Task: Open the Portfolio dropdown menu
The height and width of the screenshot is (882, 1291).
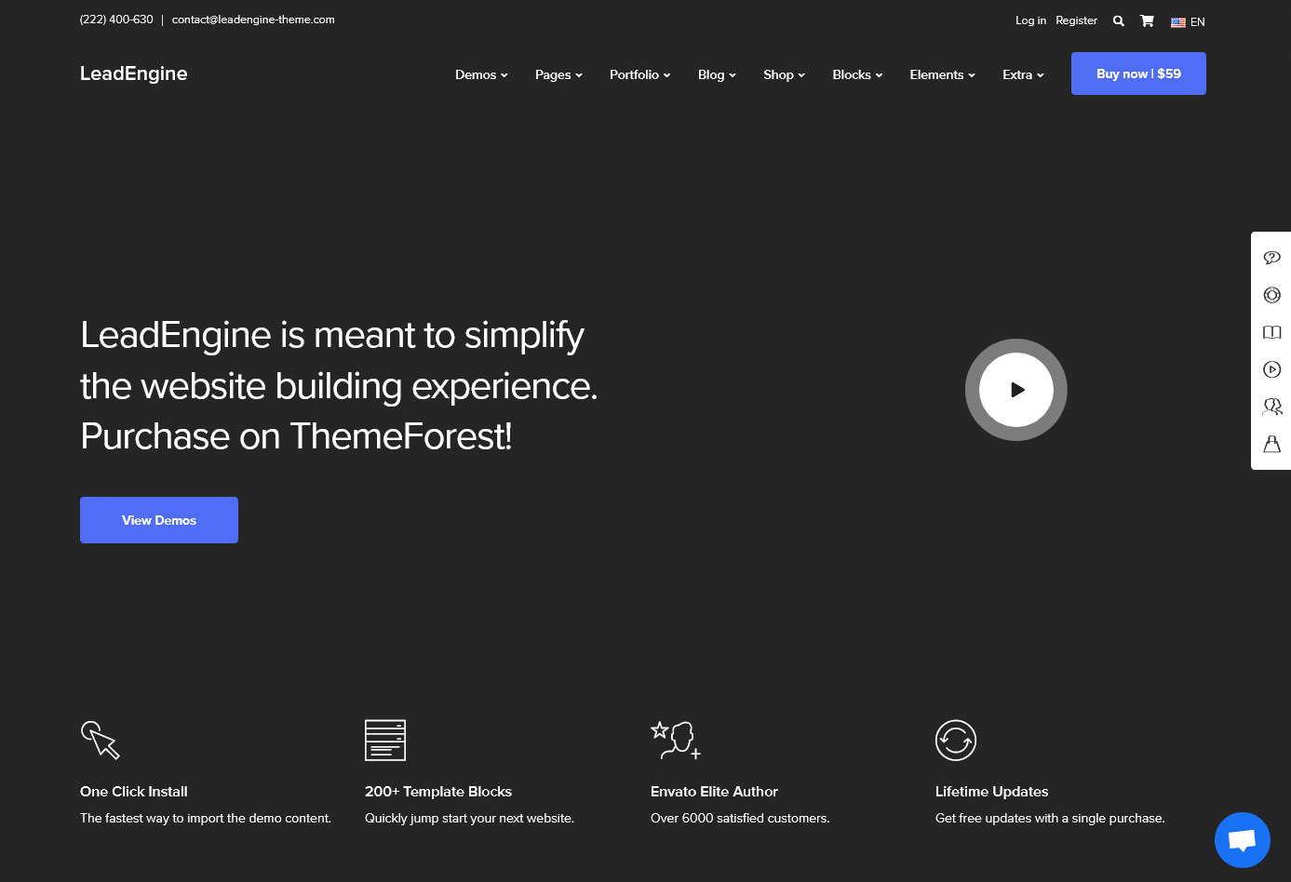Action: (x=639, y=74)
